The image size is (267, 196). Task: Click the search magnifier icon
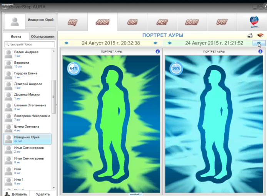7,44
